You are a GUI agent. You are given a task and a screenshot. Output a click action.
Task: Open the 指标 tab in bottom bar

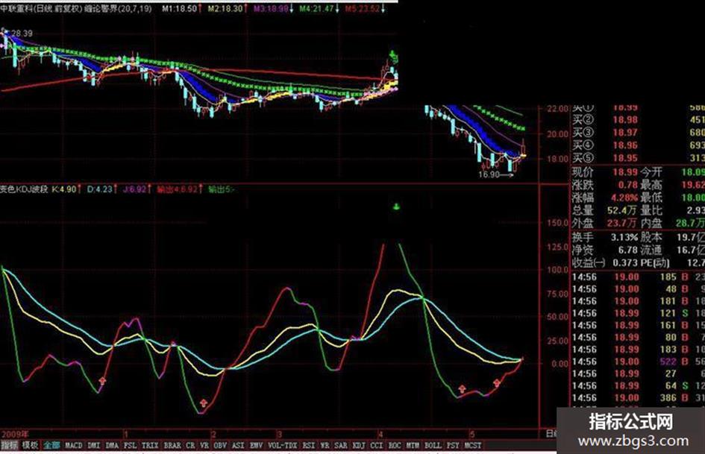tap(9, 445)
